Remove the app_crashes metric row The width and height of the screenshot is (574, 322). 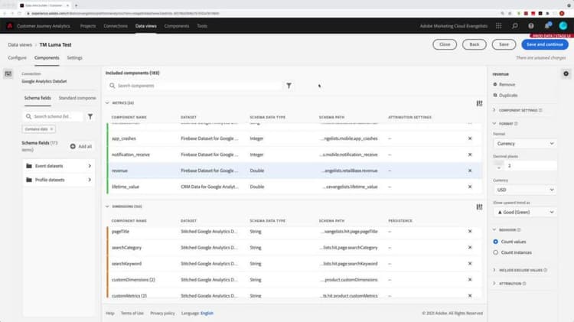pos(470,138)
